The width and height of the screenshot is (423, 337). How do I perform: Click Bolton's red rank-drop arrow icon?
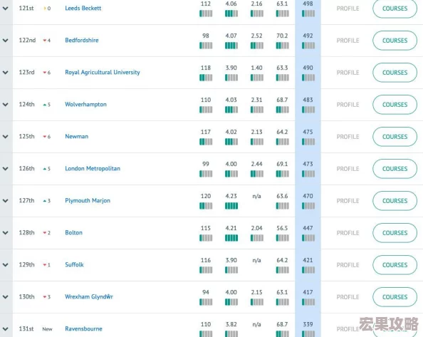pos(45,233)
